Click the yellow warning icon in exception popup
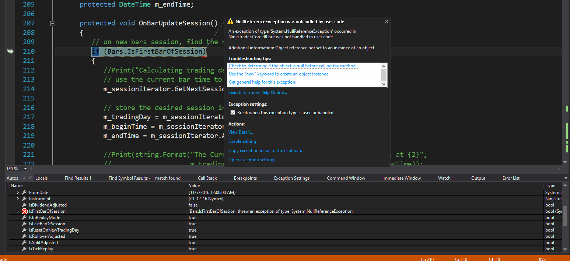Screen dimensions: 570x261 (230, 22)
